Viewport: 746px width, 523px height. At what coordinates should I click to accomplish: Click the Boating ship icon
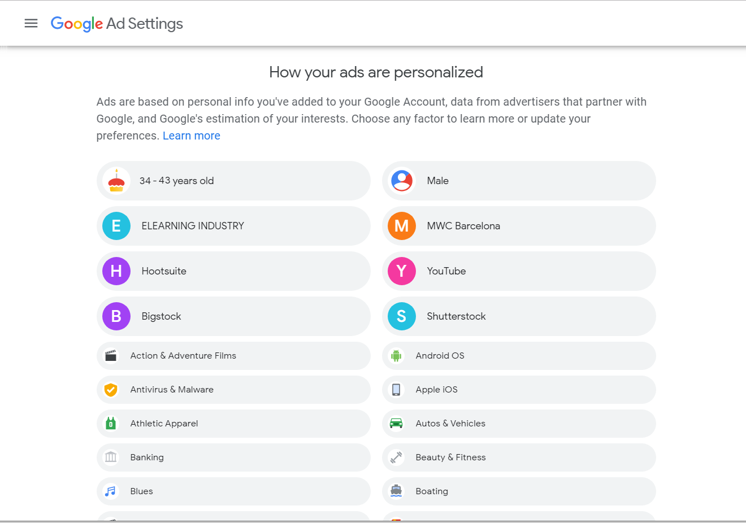coord(396,491)
